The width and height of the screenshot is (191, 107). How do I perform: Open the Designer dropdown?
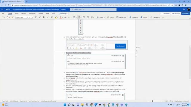(155, 17)
